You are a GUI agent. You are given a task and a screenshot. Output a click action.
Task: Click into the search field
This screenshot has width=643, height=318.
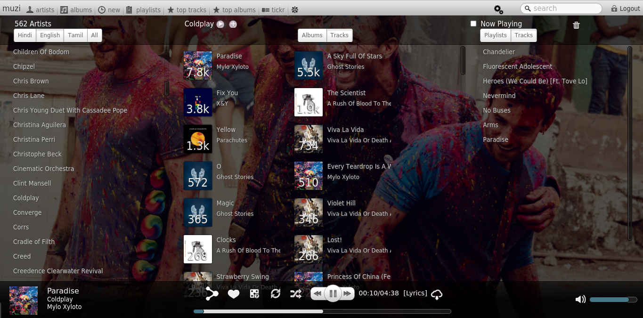point(561,8)
